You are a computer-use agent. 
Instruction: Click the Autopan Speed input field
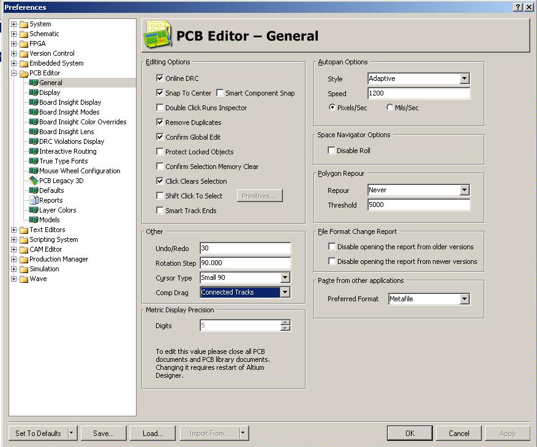pyautogui.click(x=419, y=93)
